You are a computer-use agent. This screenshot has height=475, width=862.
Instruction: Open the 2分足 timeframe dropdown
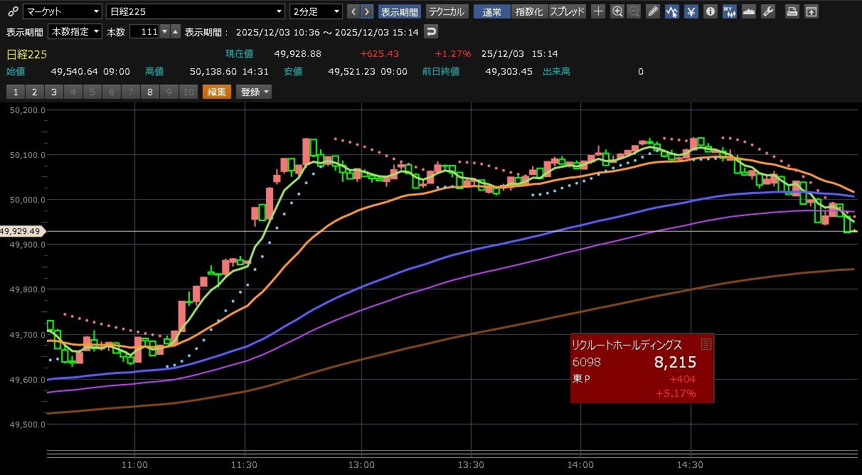pos(316,11)
